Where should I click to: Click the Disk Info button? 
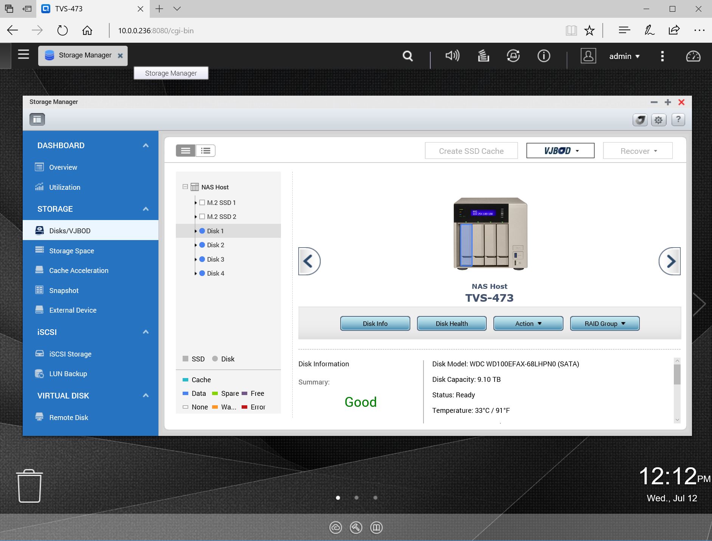coord(375,324)
